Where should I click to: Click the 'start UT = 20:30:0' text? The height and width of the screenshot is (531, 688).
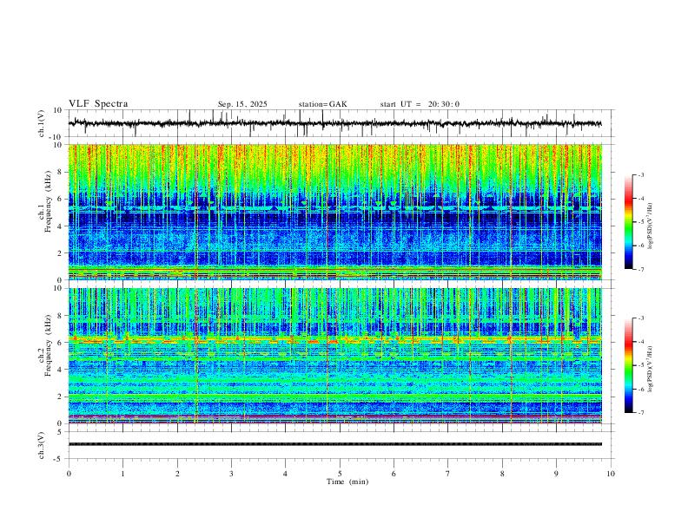click(420, 104)
